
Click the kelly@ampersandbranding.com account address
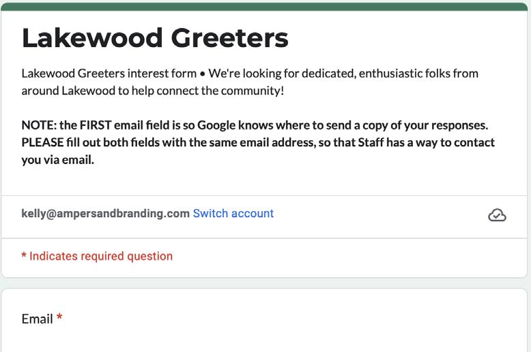(x=106, y=214)
